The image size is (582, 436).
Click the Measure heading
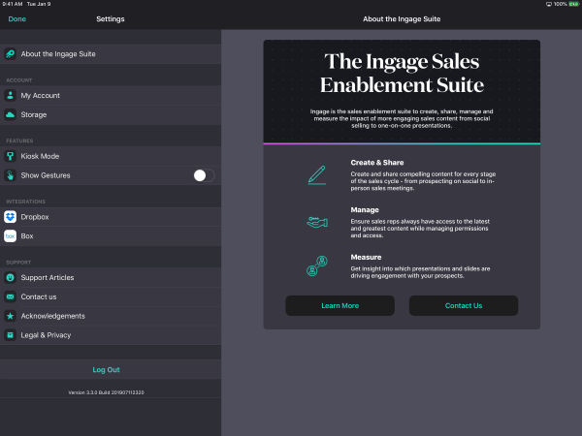tap(366, 258)
